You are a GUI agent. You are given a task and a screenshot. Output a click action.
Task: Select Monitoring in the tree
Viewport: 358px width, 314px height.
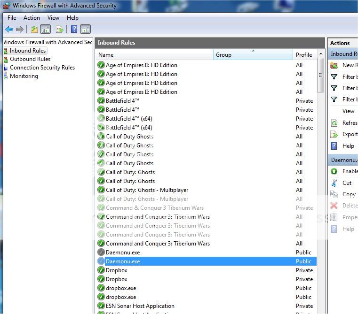point(24,76)
